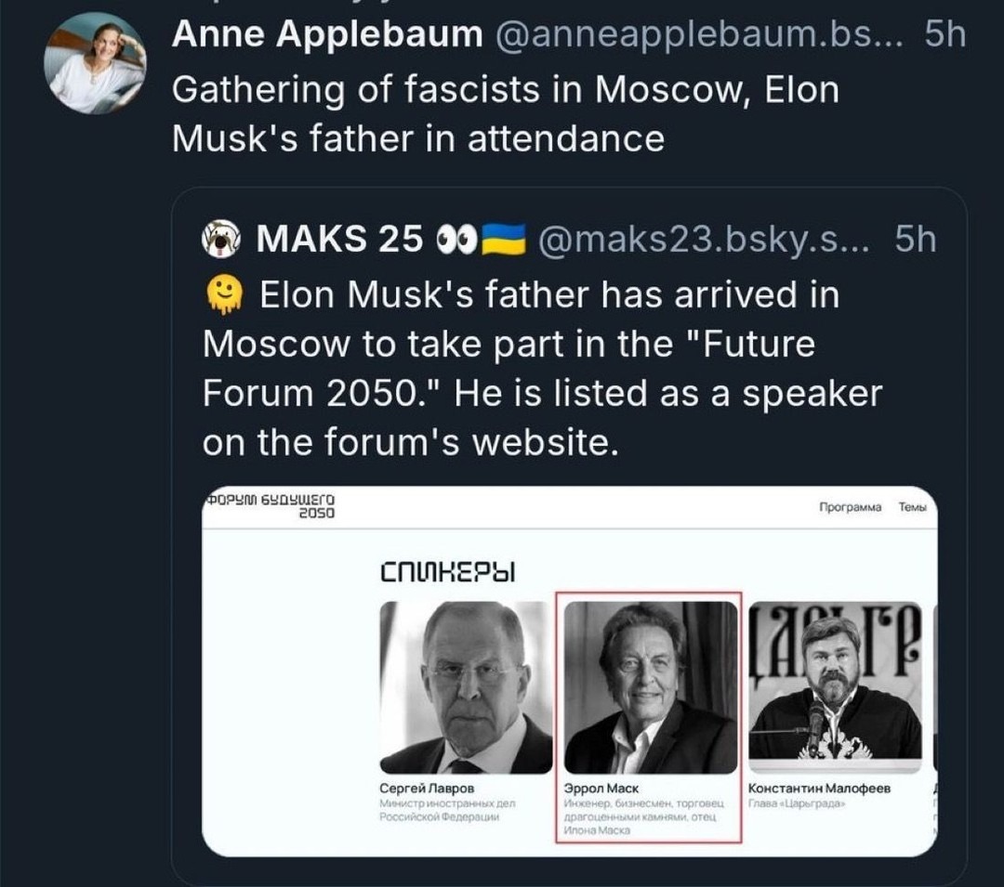The width and height of the screenshot is (1004, 887).
Task: Open the Программа menu item
Action: (x=849, y=508)
